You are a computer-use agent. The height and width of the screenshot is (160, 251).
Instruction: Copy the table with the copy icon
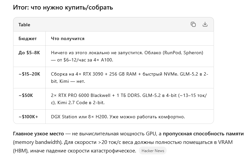[x=193, y=24]
